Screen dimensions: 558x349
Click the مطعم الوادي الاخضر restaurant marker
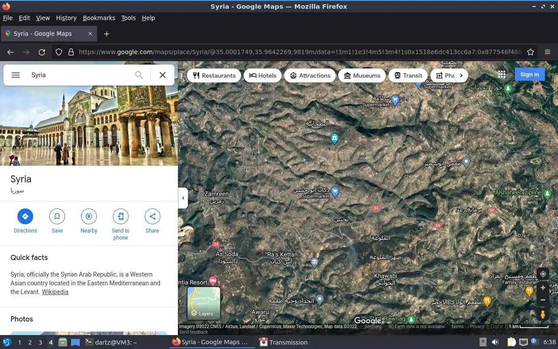click(487, 301)
